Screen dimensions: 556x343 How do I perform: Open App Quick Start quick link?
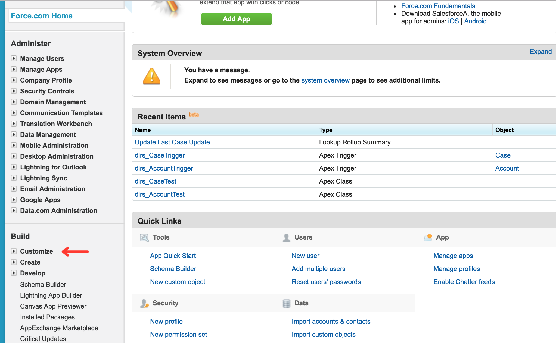(173, 256)
